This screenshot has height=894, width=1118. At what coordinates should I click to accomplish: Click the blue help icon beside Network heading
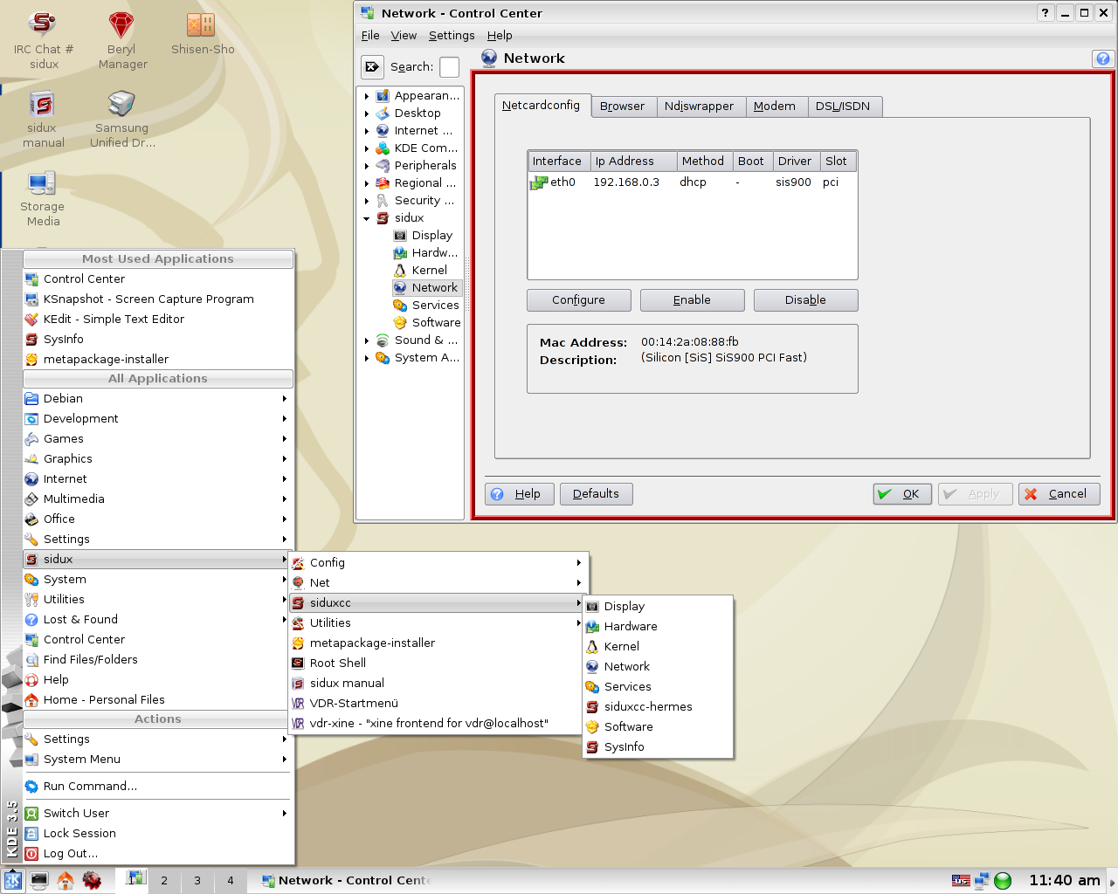click(x=1102, y=58)
